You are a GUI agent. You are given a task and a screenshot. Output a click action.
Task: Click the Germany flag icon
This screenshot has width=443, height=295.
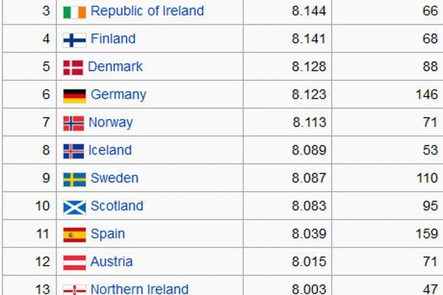tap(75, 95)
